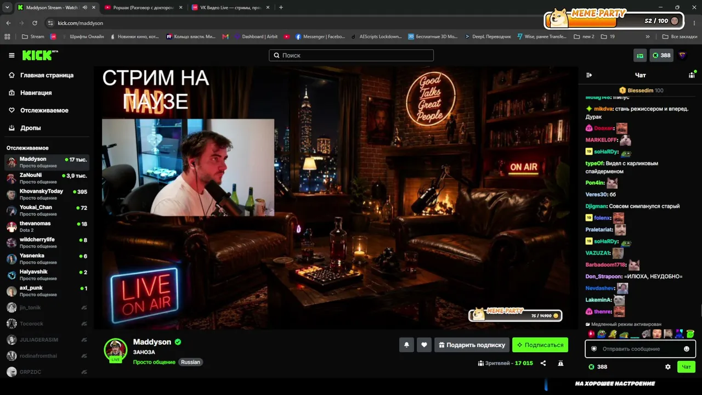Viewport: 702px width, 395px height.
Task: Send message with the Чат button
Action: tap(686, 367)
